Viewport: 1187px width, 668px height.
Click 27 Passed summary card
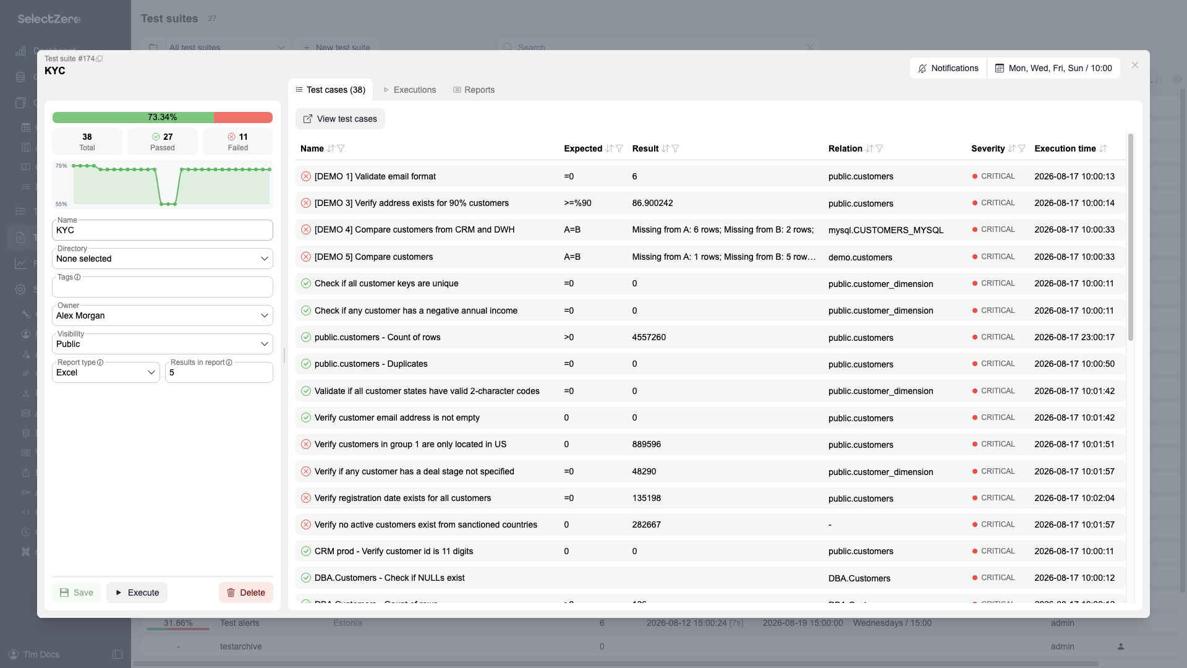coord(163,142)
